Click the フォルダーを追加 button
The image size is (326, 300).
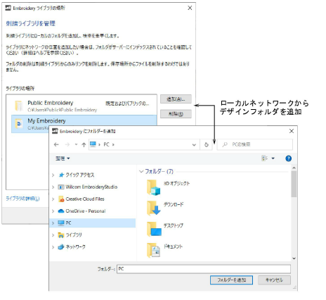[231, 280]
